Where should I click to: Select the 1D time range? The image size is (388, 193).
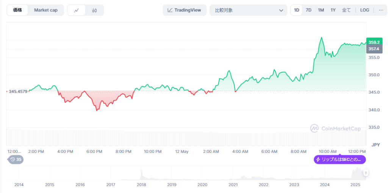coord(297,10)
